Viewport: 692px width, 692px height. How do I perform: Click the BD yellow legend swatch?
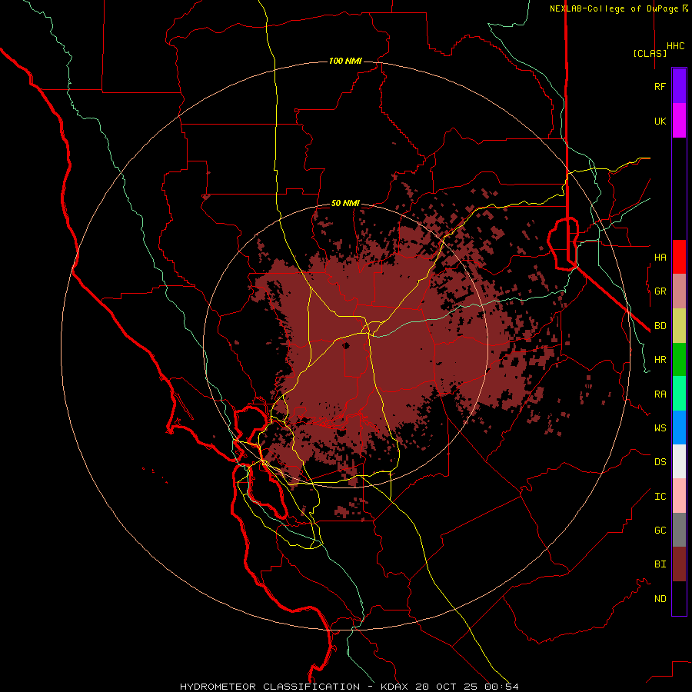(x=679, y=326)
